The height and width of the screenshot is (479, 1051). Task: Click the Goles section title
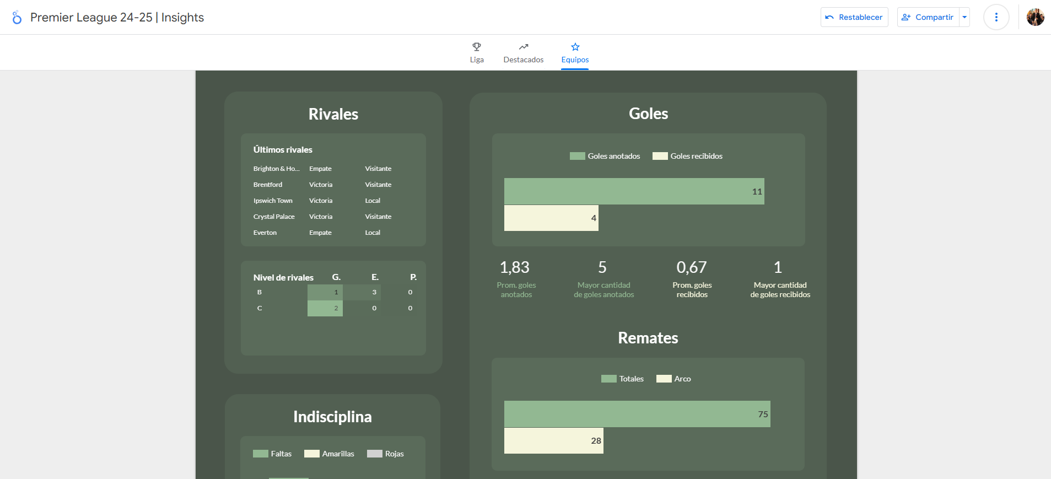[649, 114]
